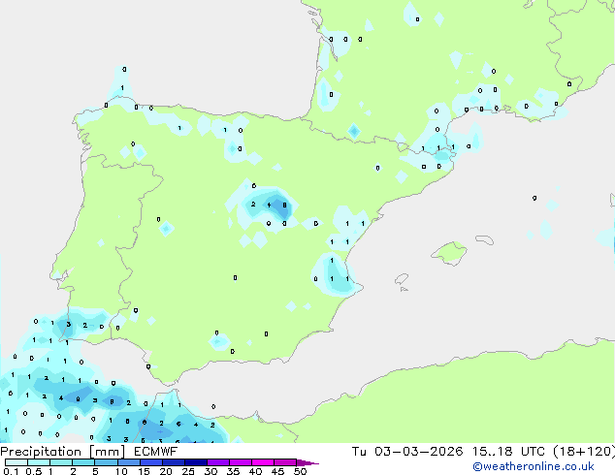This screenshot has height=475, width=615.
Task: Click legend swatch between 25 and 30
Action: [196, 462]
